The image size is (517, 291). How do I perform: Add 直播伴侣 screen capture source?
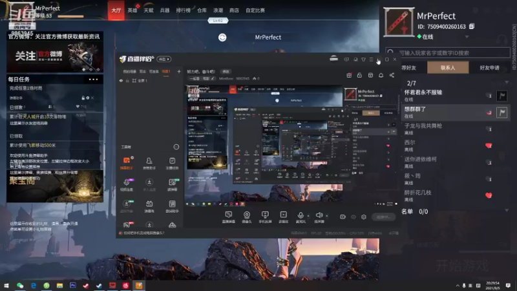(x=229, y=217)
